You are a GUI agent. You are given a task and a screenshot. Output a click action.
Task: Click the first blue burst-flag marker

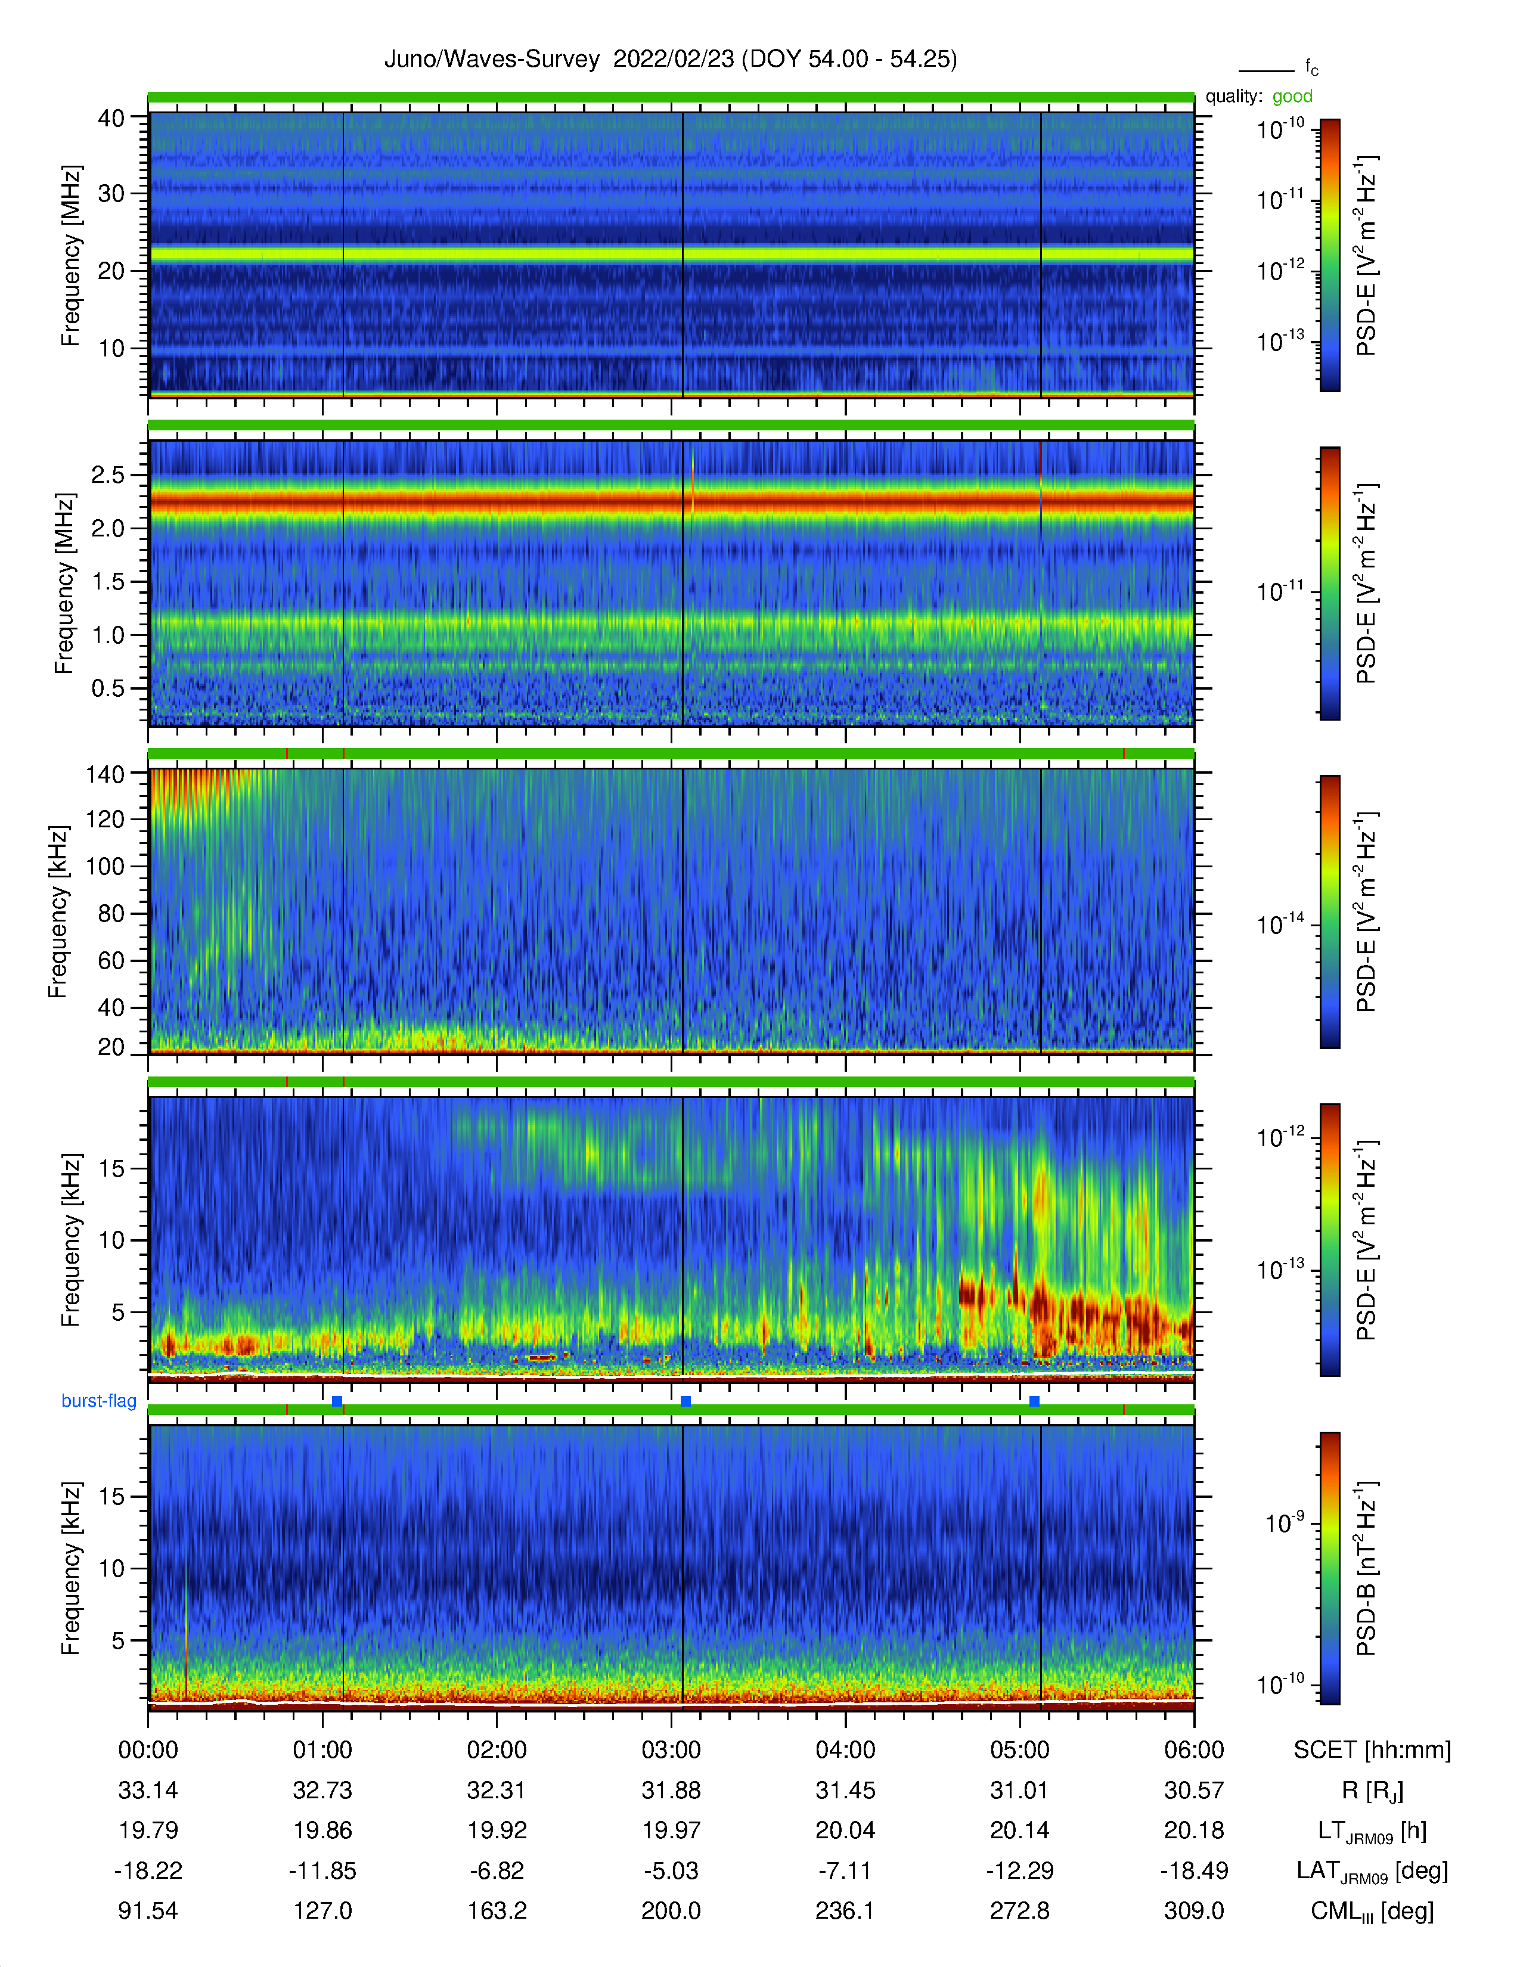coord(337,1401)
